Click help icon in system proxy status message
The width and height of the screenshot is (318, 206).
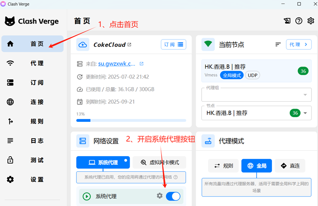(x=176, y=177)
